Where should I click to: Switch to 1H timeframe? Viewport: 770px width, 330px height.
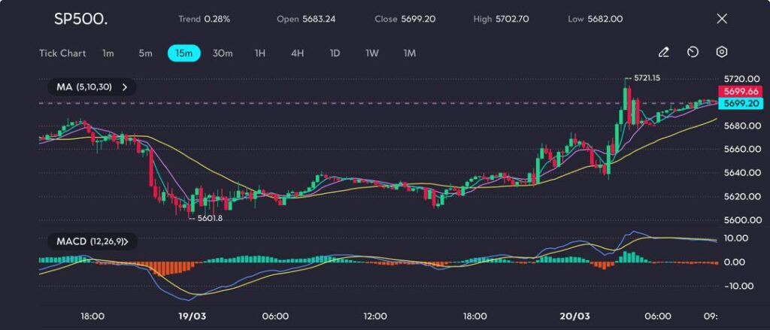point(260,53)
